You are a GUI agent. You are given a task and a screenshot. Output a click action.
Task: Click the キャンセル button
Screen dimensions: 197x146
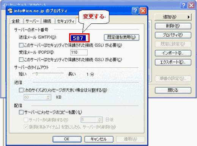coord(99,139)
